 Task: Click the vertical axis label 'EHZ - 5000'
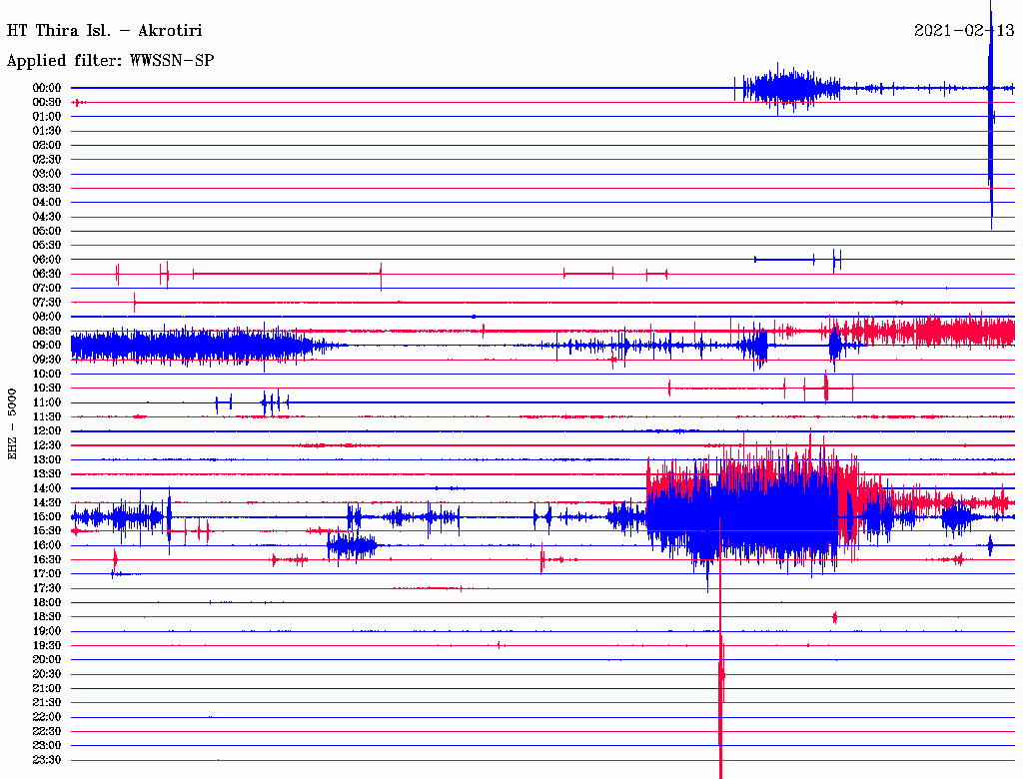tap(12, 424)
